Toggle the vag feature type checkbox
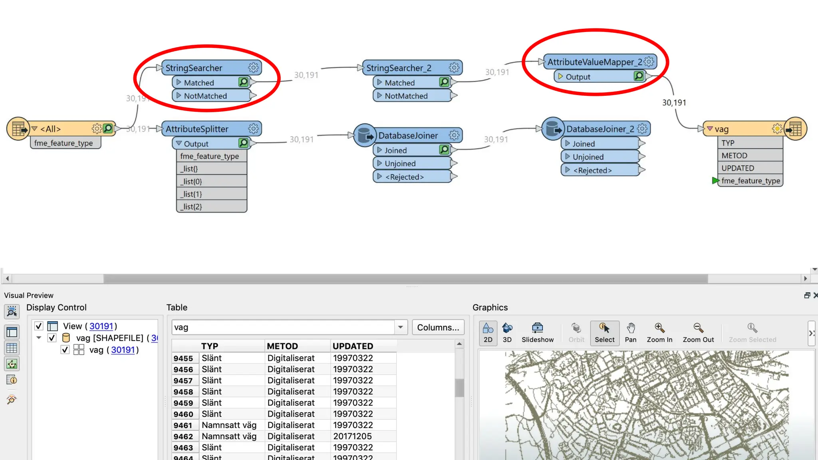This screenshot has height=460, width=818. click(65, 350)
